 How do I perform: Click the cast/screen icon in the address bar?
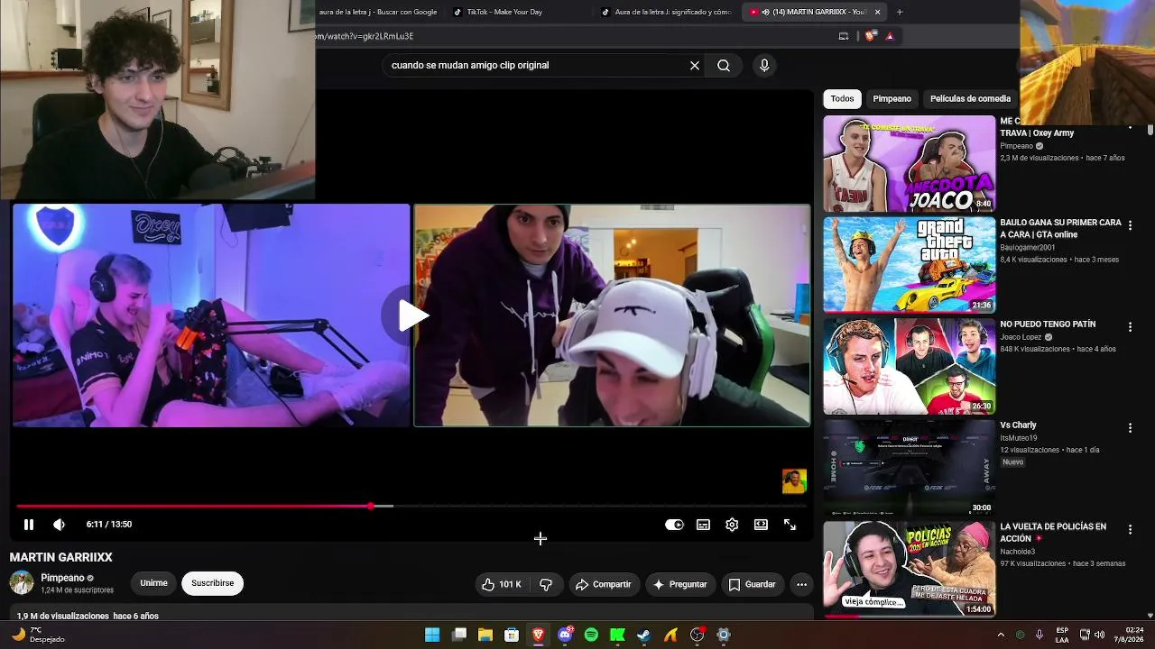coord(844,36)
